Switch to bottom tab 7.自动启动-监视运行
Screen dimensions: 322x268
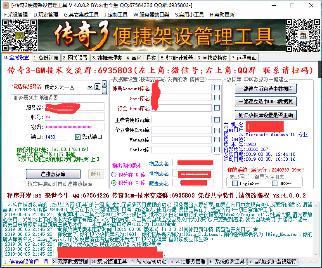[273, 261]
